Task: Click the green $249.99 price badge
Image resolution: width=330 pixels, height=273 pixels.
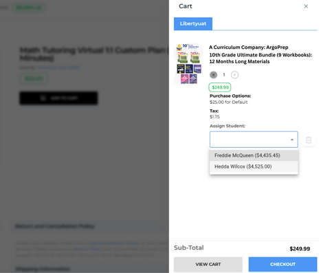Action: 220,87
